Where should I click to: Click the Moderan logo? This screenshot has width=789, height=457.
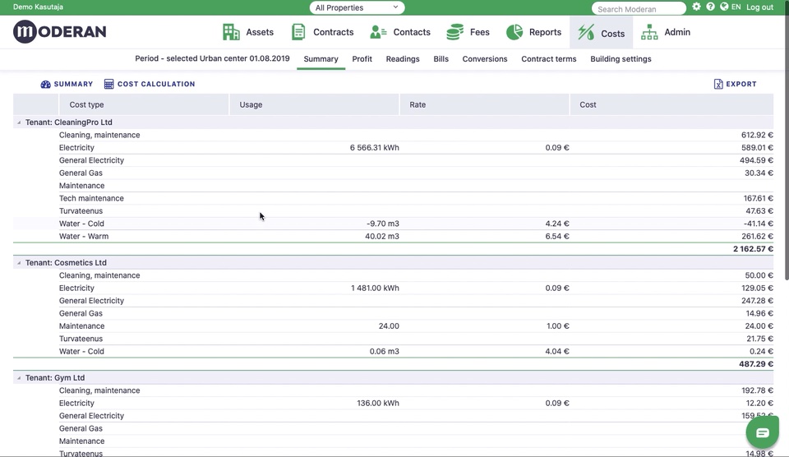59,32
